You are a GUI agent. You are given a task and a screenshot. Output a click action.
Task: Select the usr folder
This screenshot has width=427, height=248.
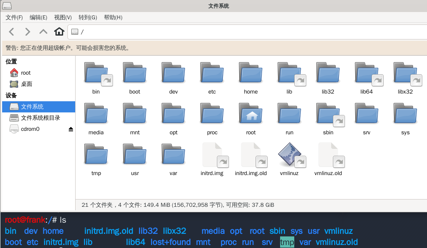(134, 160)
